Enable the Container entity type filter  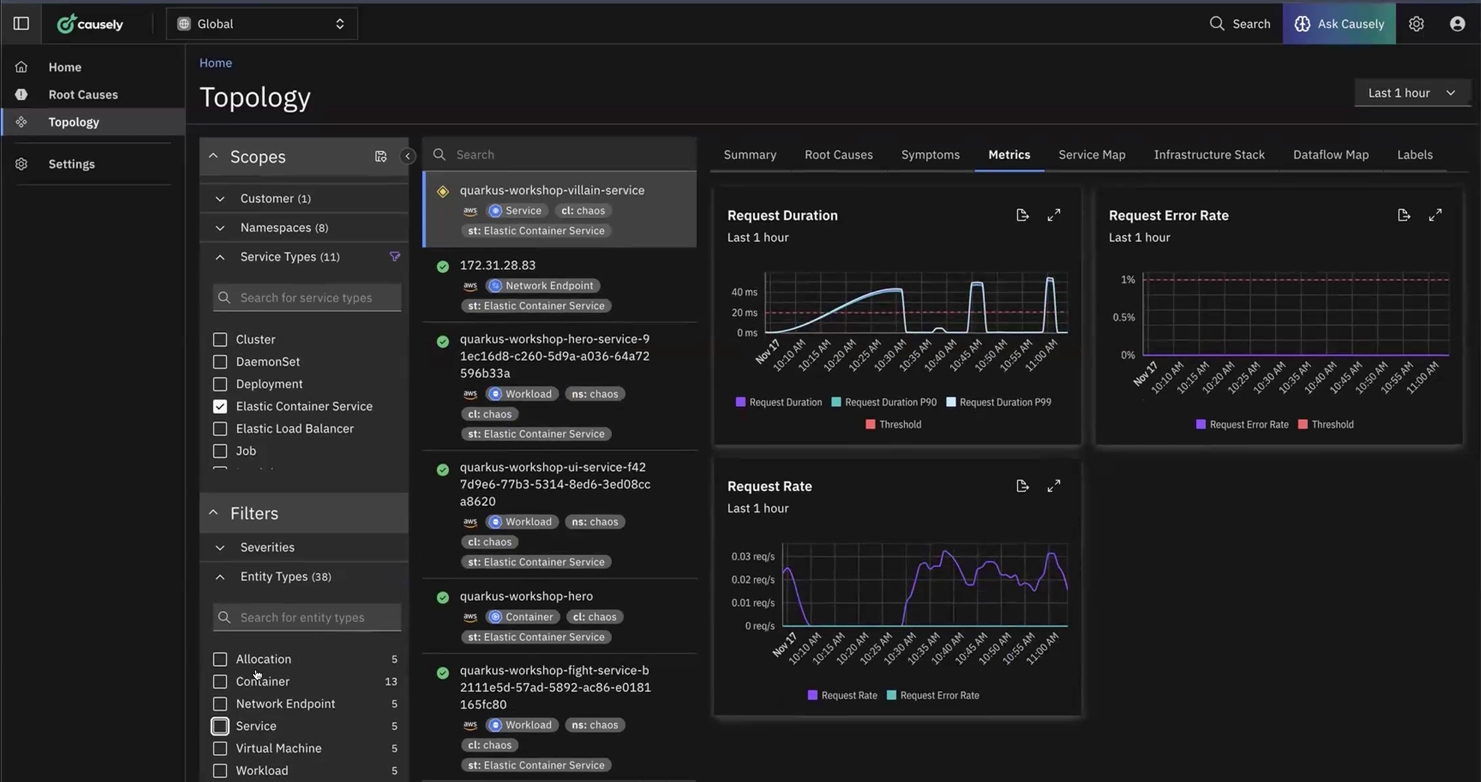(220, 682)
